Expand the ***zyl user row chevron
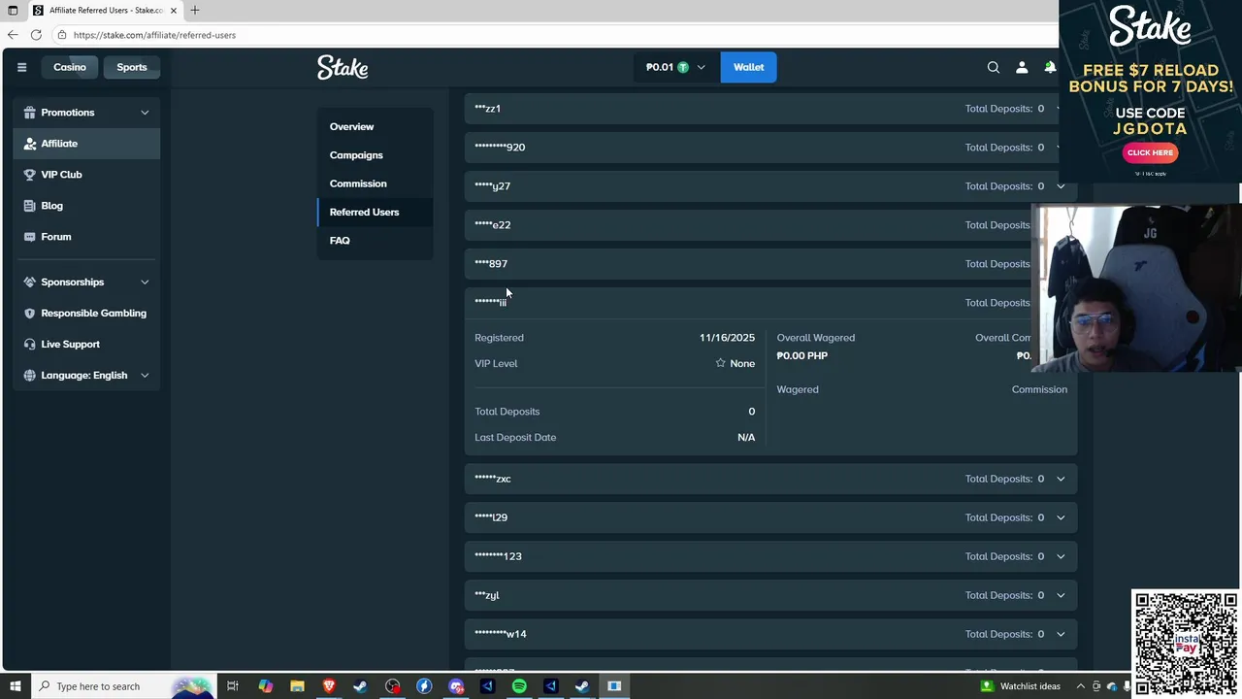 point(1060,595)
